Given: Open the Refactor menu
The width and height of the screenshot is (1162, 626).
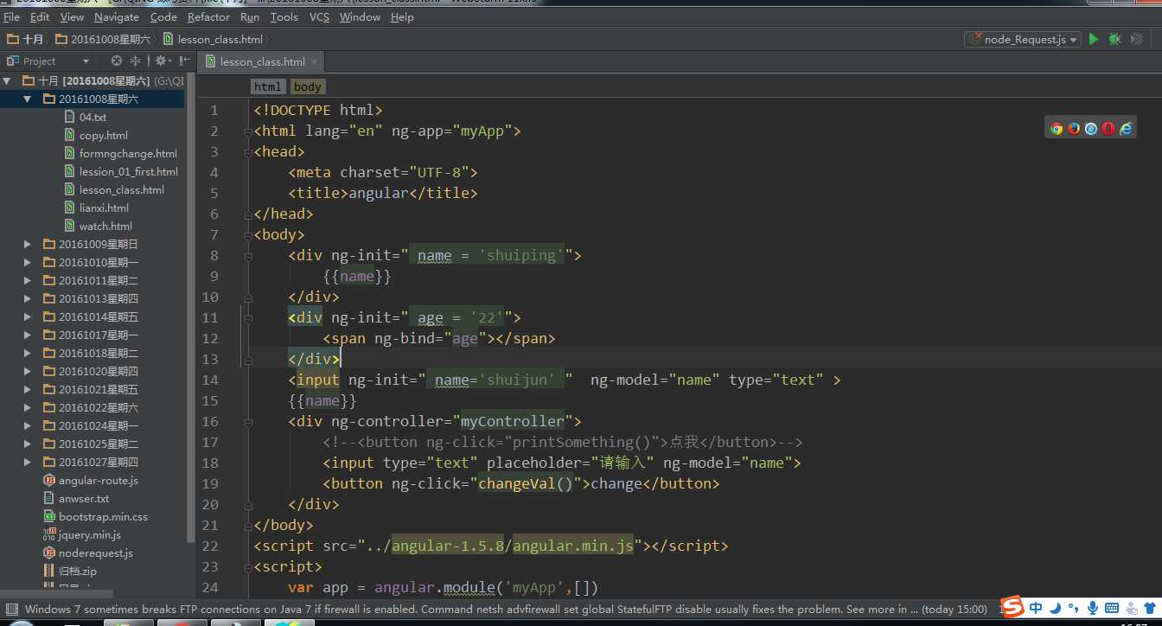Looking at the screenshot, I should 208,16.
